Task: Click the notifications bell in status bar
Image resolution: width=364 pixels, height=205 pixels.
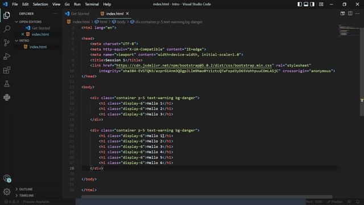Action: coord(358,202)
